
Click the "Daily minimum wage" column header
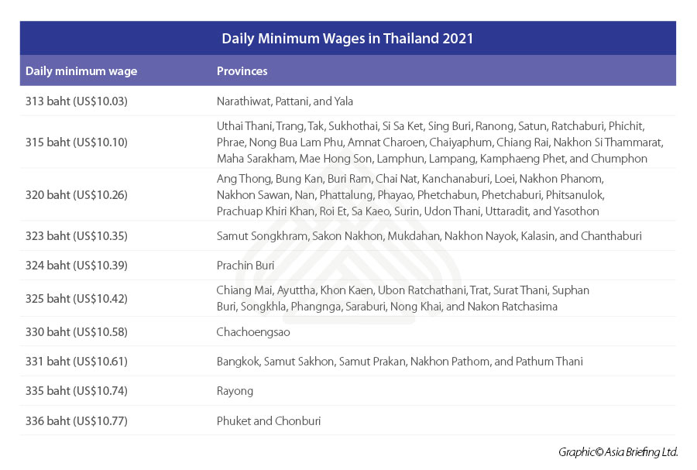tap(81, 71)
